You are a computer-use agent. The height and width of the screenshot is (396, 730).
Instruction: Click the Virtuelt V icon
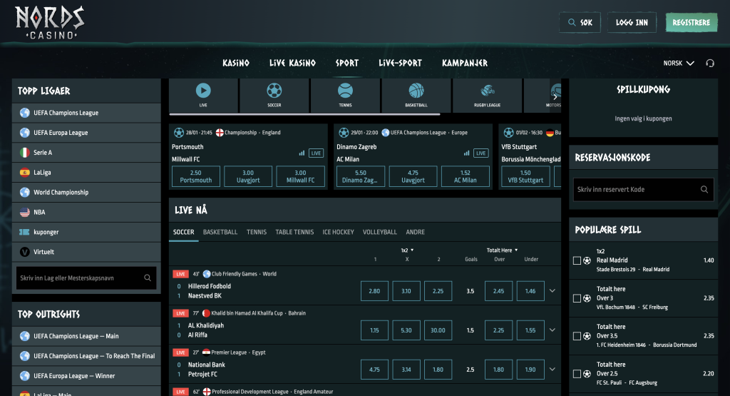click(25, 252)
